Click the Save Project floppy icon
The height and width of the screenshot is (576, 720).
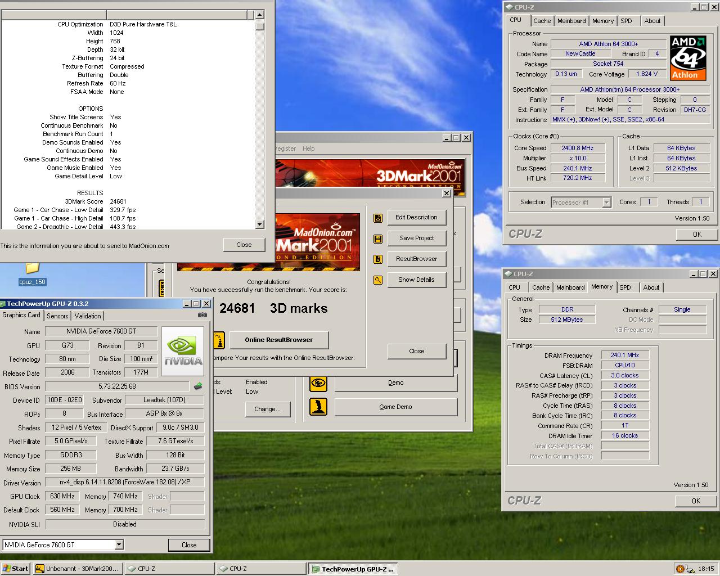pyautogui.click(x=378, y=238)
